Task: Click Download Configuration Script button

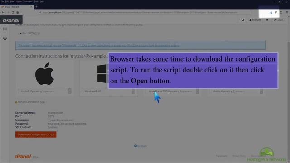Action: (36, 134)
